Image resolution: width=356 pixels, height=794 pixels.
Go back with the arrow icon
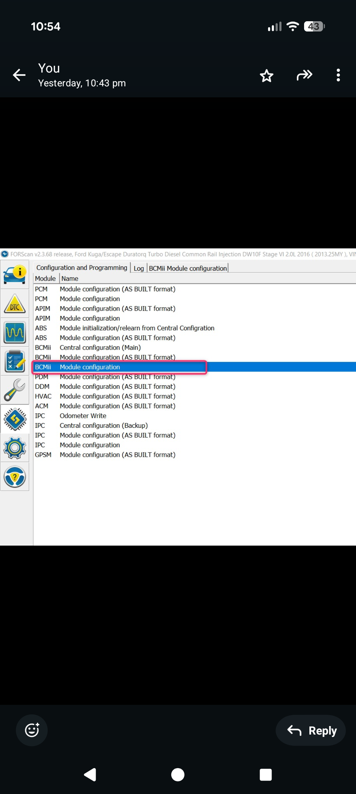(x=19, y=75)
